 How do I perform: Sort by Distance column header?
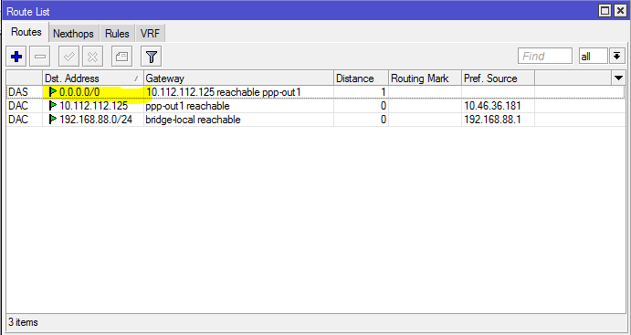[361, 78]
